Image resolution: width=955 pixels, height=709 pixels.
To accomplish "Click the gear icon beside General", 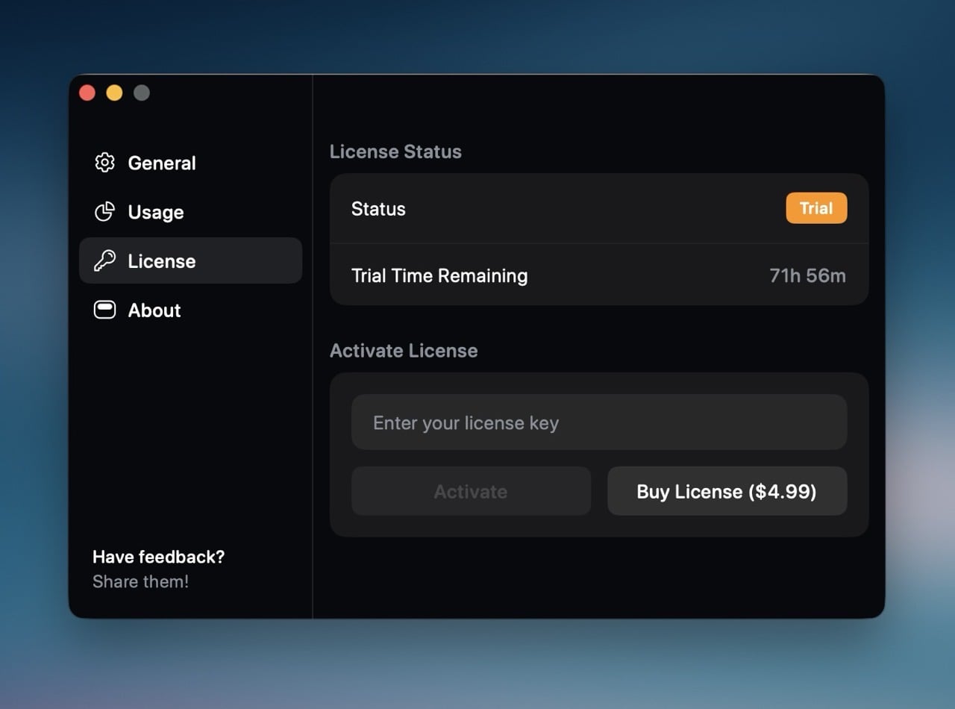I will (x=104, y=163).
